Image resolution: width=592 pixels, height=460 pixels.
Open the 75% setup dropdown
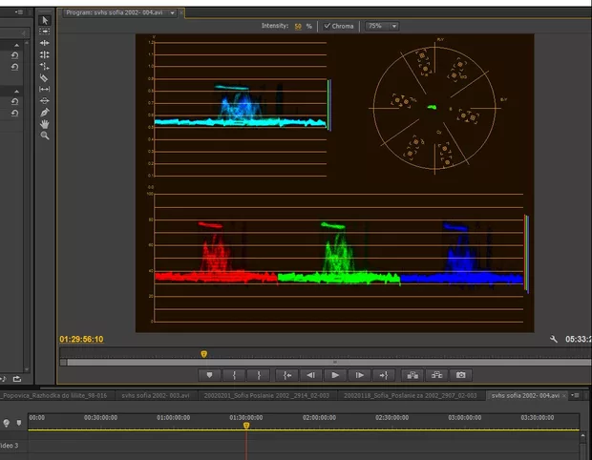(382, 26)
